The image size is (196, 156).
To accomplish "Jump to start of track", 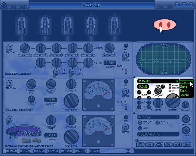I will pos(168,145).
